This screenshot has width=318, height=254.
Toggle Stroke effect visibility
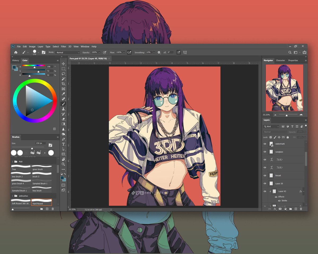279,201
